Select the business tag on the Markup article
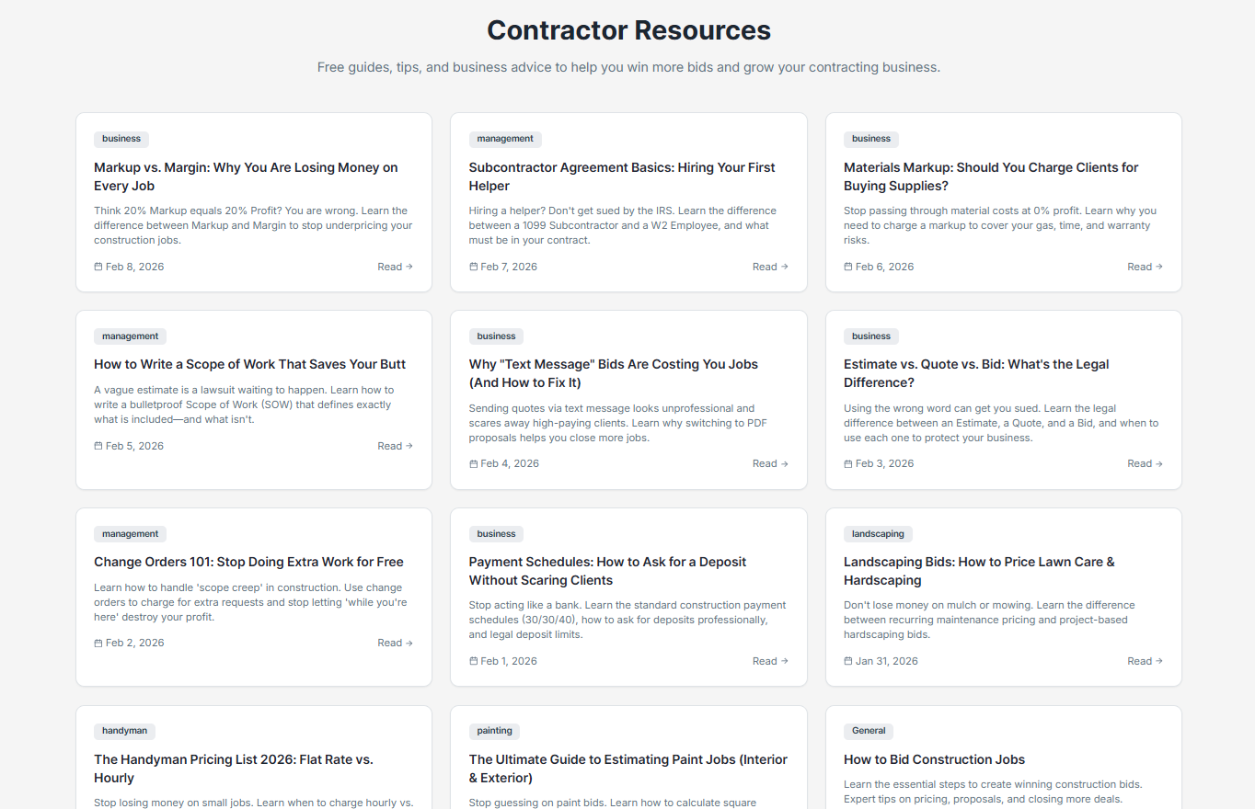Screen dimensions: 1255x809 click(x=121, y=139)
